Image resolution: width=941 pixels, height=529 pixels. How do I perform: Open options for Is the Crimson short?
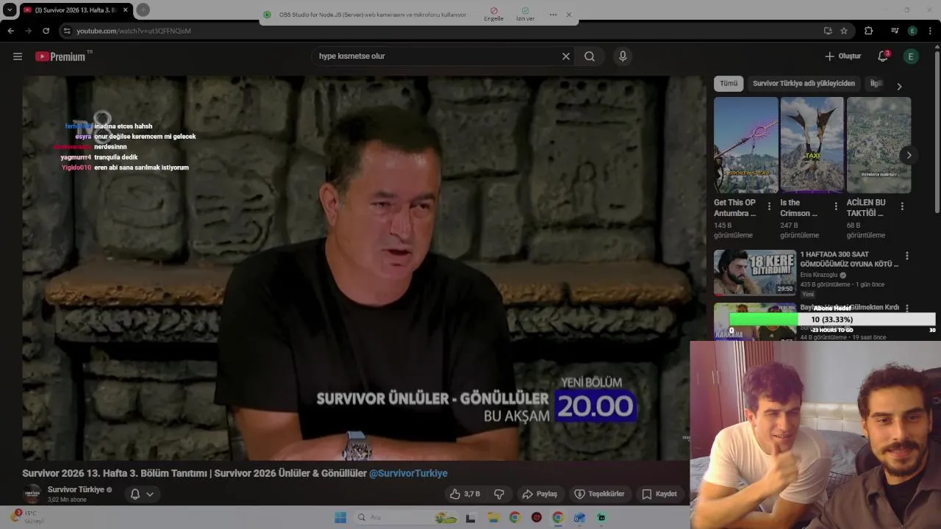click(835, 206)
